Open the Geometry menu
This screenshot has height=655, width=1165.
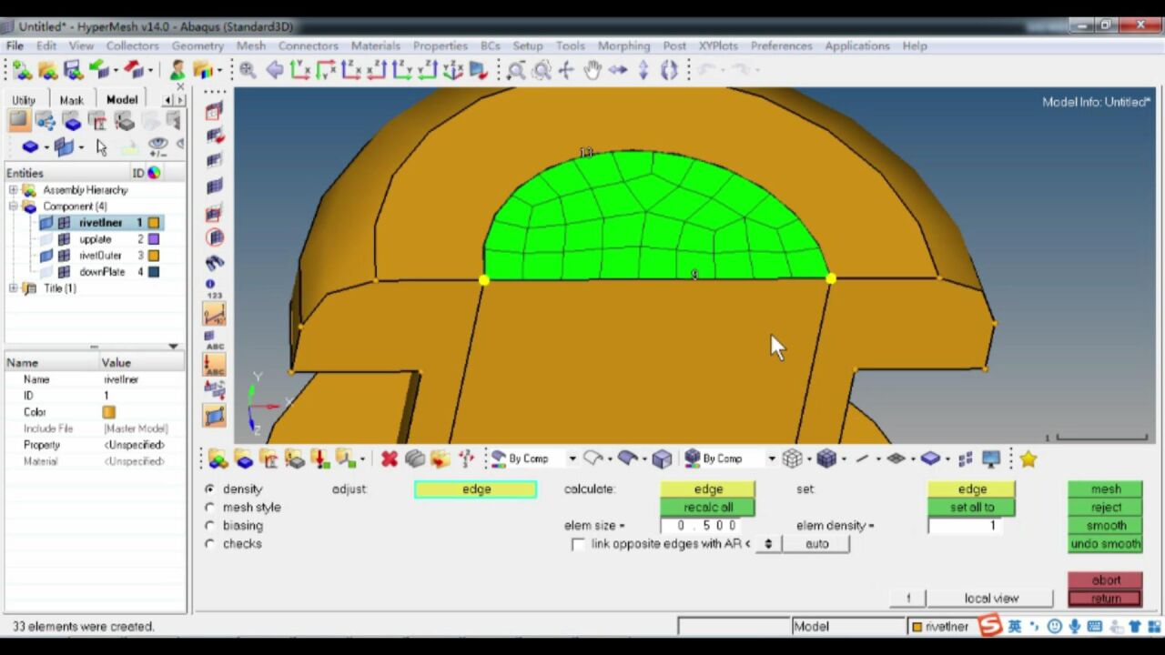[198, 45]
